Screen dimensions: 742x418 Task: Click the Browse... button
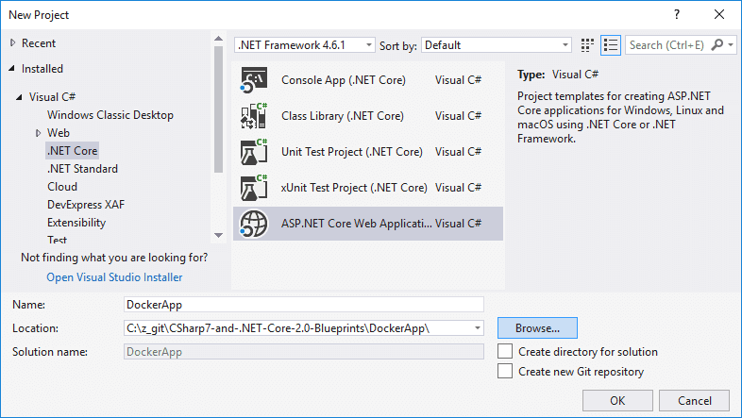537,328
